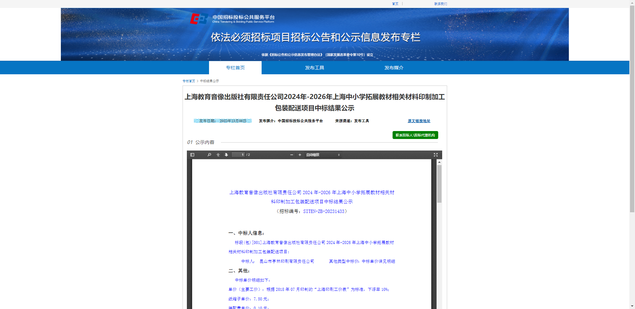Screen dimensions: 635x309
Task: Click the 发布媒介：中国招标投标公共服务平台 text
Action: pyautogui.click(x=291, y=121)
